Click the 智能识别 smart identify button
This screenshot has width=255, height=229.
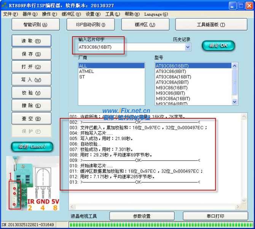[35, 25]
